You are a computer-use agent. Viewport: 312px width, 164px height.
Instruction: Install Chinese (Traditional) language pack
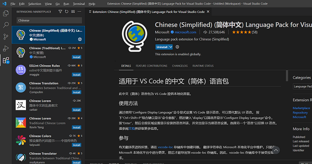(77, 57)
